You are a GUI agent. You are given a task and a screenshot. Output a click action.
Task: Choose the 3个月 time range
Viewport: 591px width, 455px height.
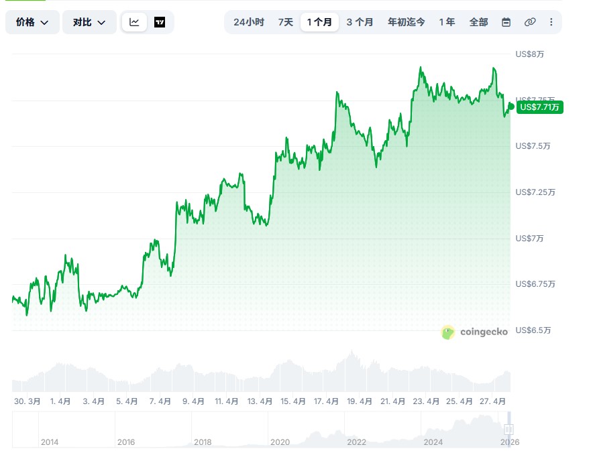pyautogui.click(x=360, y=22)
